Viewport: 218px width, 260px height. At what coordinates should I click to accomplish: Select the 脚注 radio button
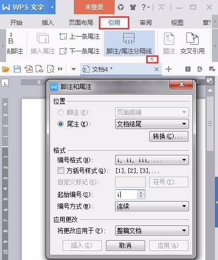tap(61, 112)
